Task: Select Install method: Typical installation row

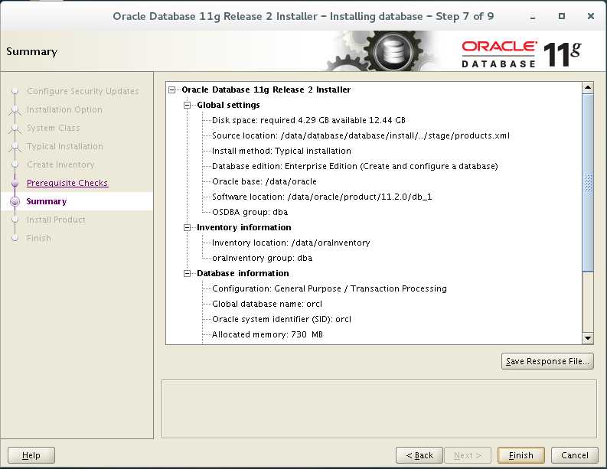Action: coord(282,151)
